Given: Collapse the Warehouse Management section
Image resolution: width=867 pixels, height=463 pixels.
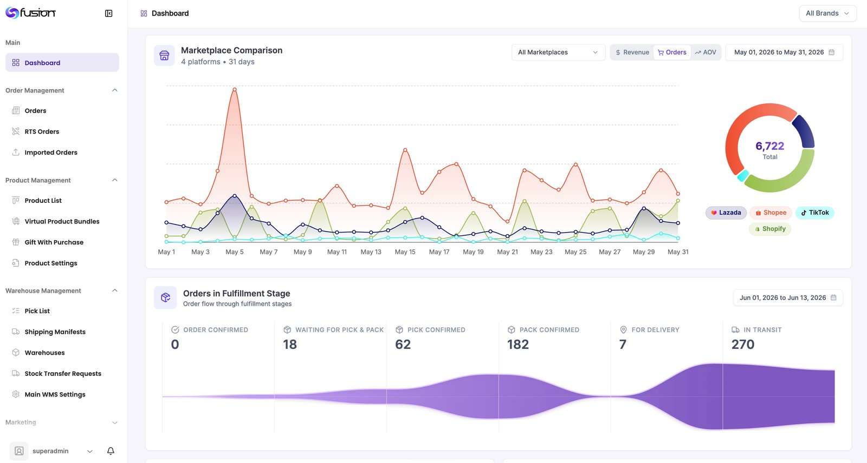Looking at the screenshot, I should [114, 290].
